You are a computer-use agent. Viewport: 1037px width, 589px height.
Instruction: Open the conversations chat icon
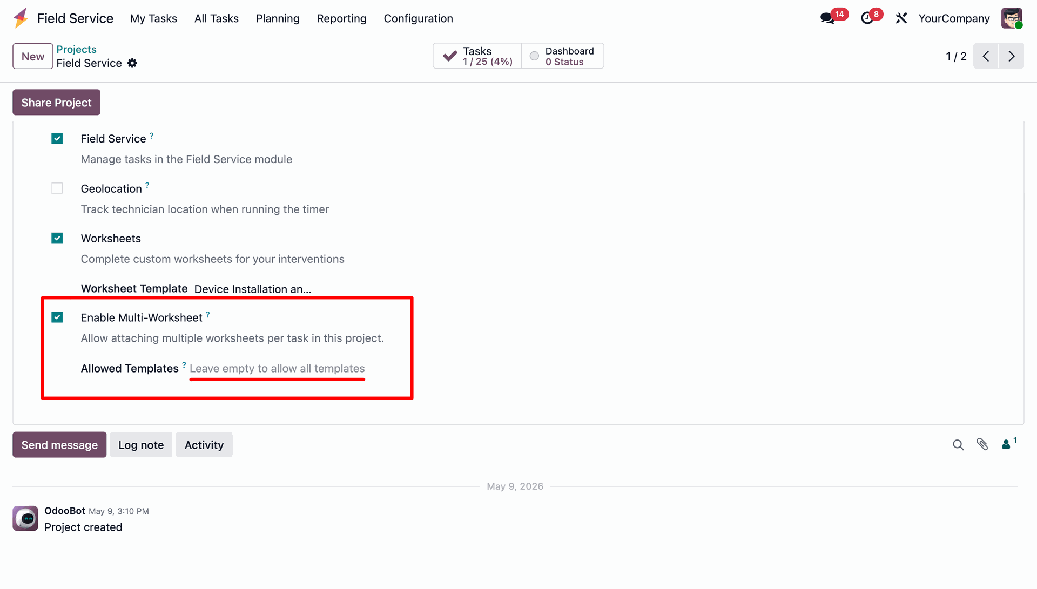pos(827,18)
